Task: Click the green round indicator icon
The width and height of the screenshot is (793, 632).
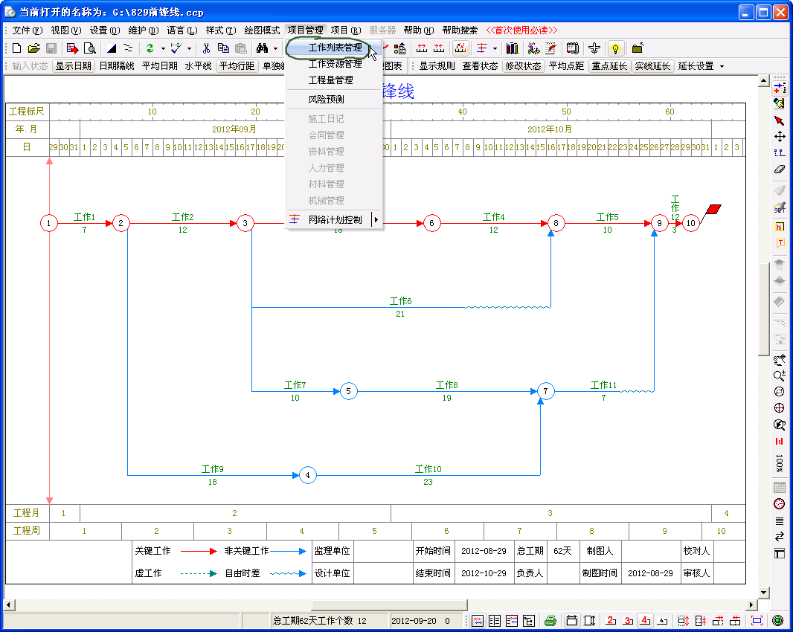Action: (x=778, y=621)
